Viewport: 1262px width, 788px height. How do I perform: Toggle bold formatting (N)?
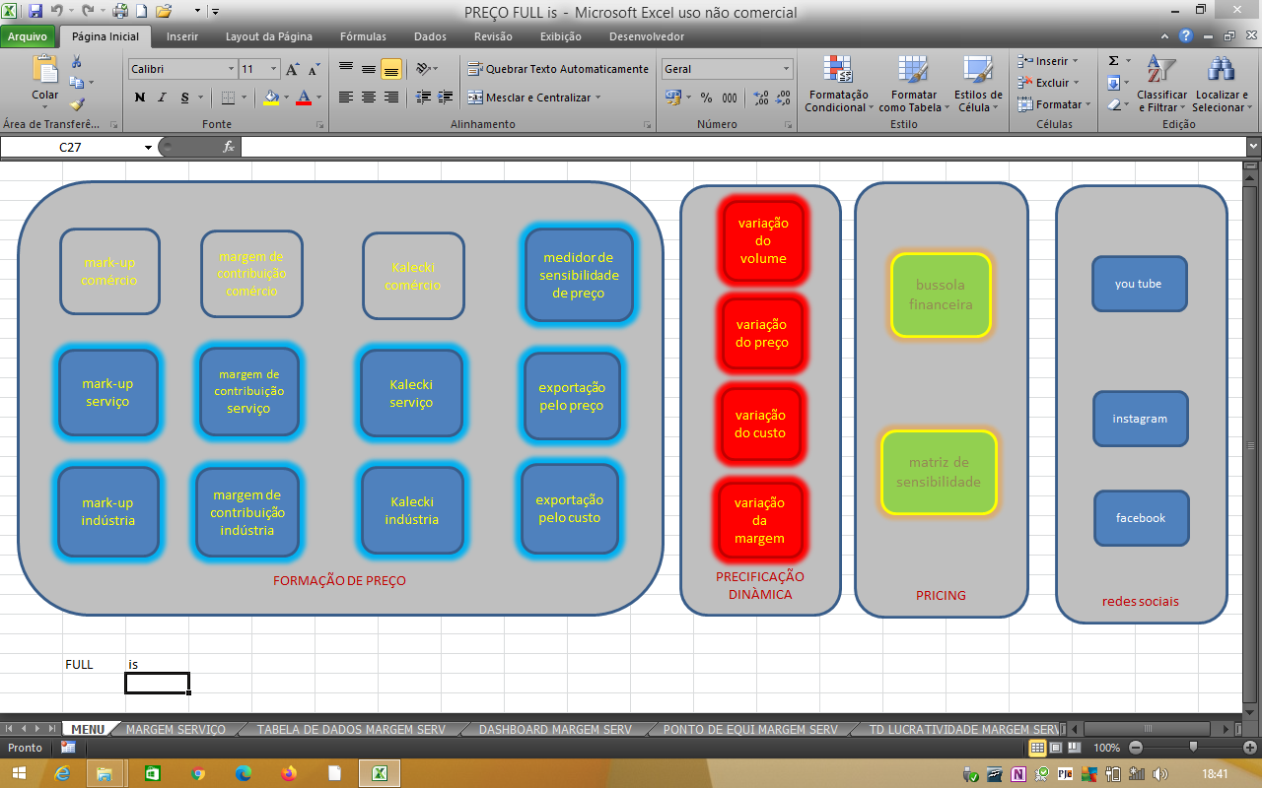point(139,98)
